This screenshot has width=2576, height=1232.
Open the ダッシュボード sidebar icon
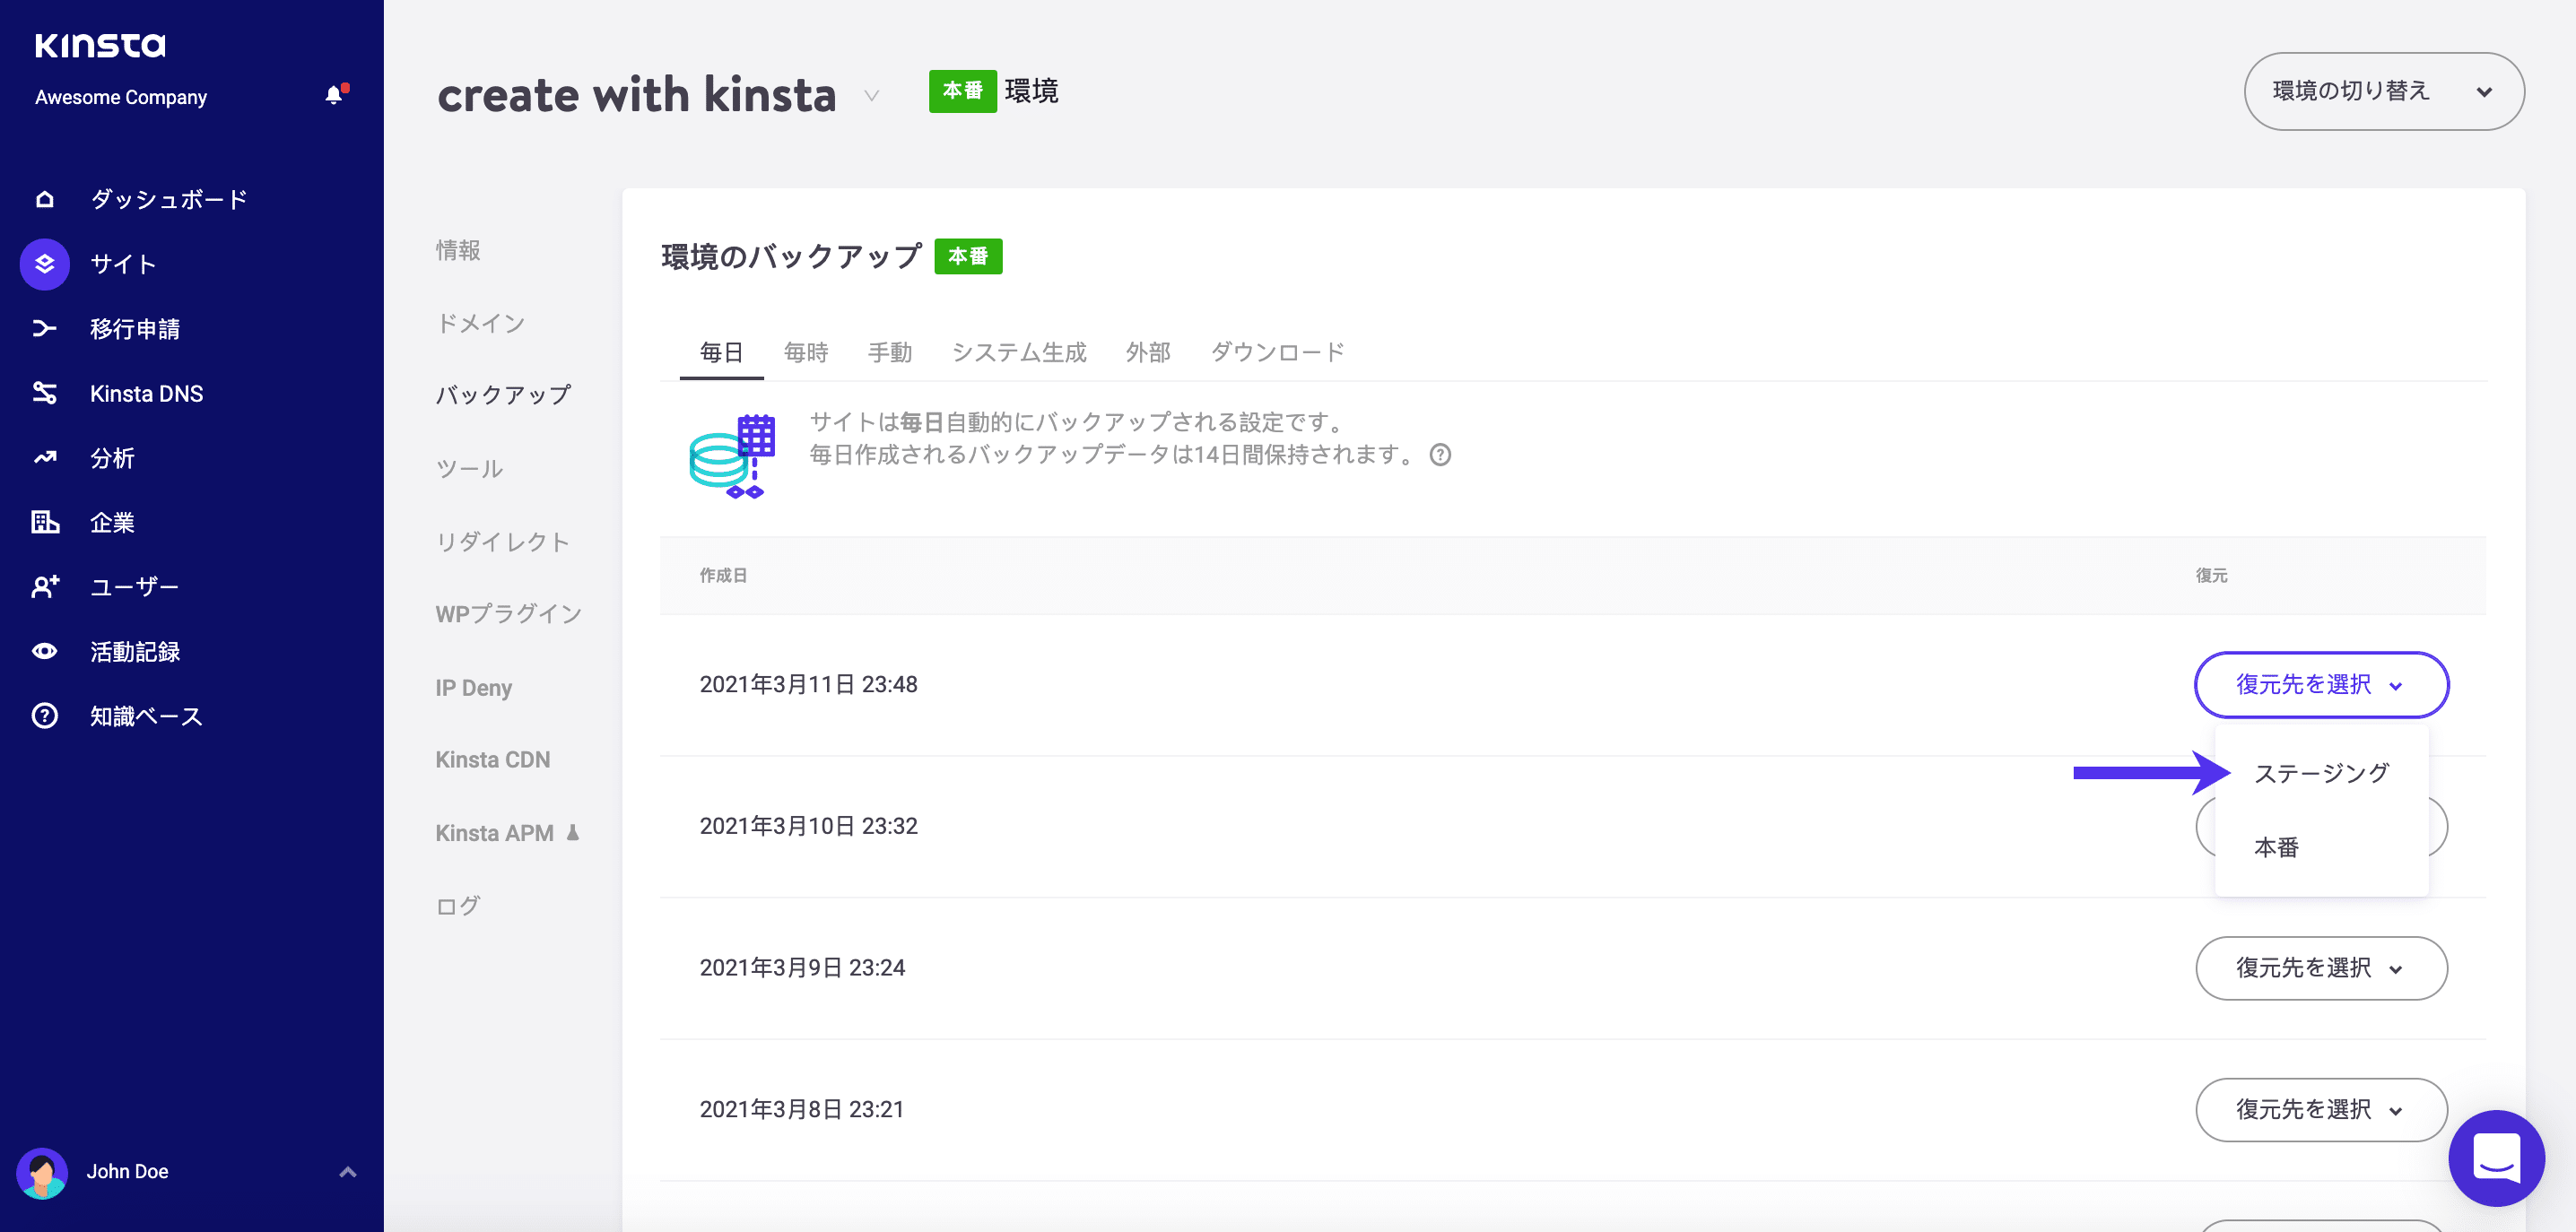pos(44,199)
